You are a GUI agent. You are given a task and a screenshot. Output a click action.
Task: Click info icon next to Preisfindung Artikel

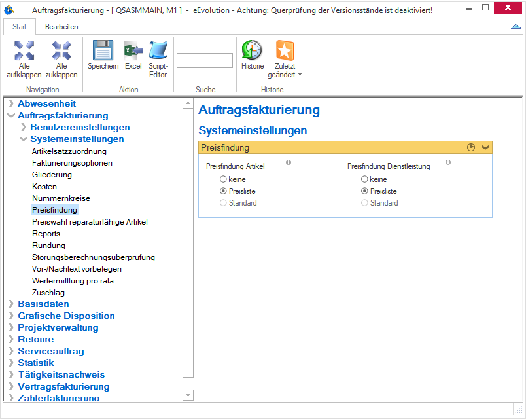[x=289, y=162]
